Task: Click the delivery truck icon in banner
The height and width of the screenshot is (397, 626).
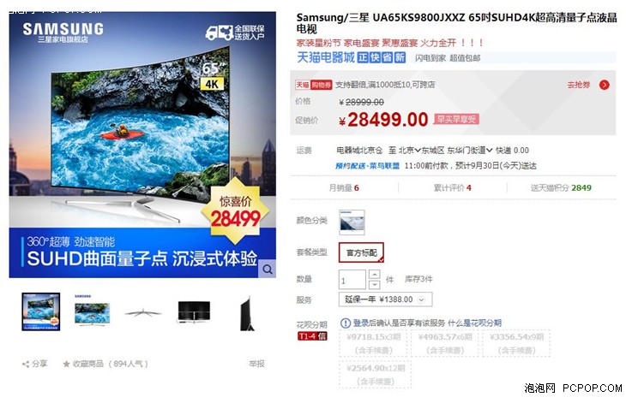Action: [x=220, y=33]
